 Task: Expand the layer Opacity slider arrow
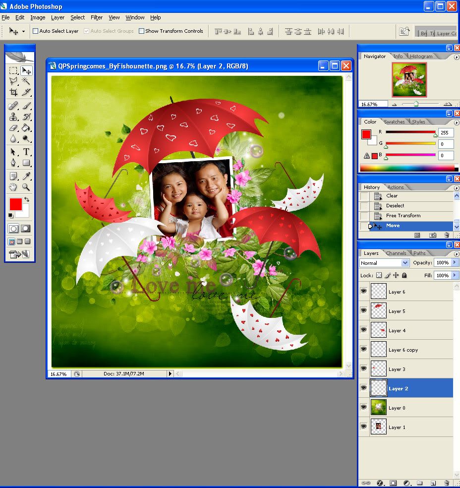tap(455, 262)
